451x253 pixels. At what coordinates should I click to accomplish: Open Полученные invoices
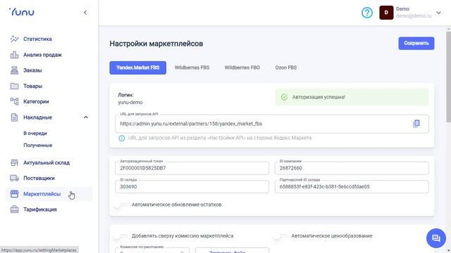38,145
